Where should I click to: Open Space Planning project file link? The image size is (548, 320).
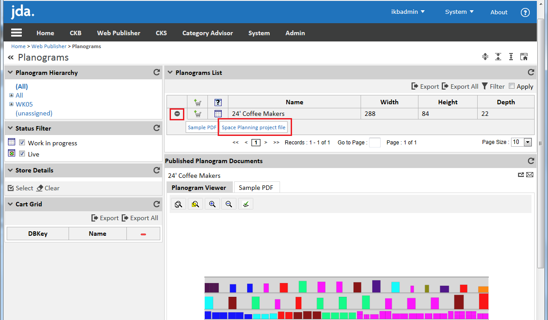pyautogui.click(x=253, y=127)
